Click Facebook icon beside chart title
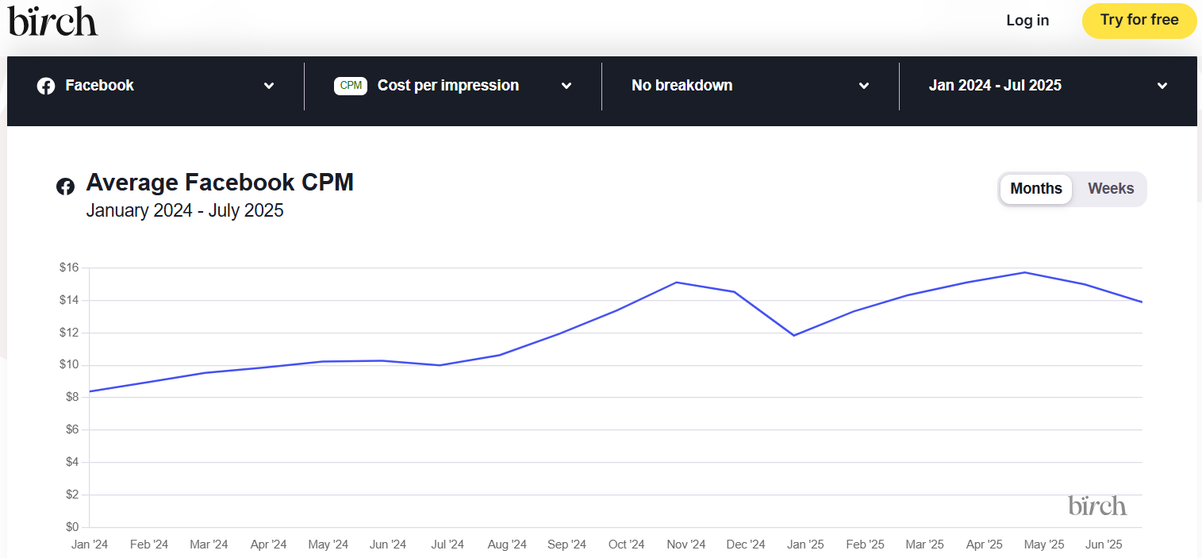1202x558 pixels. coord(65,187)
